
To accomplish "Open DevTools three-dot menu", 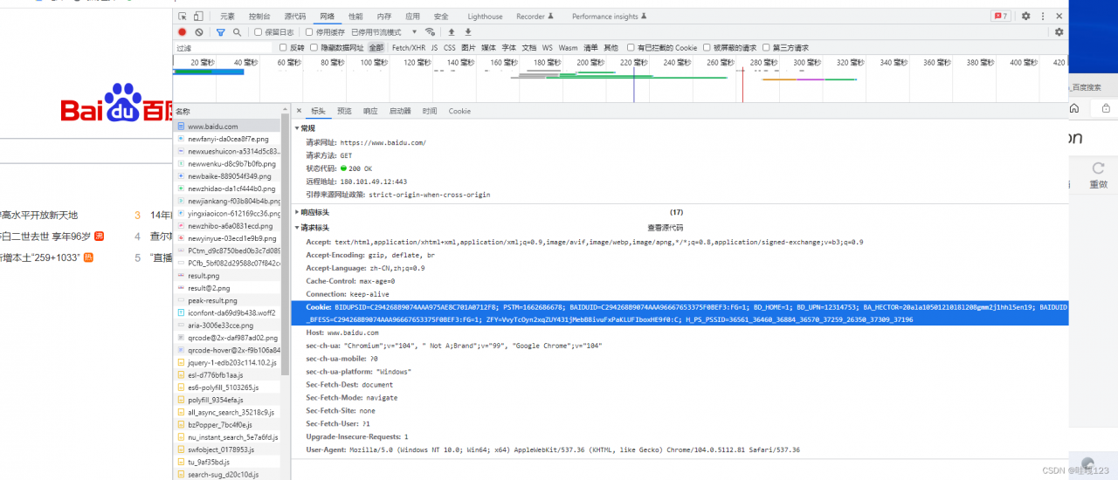I will point(1043,17).
